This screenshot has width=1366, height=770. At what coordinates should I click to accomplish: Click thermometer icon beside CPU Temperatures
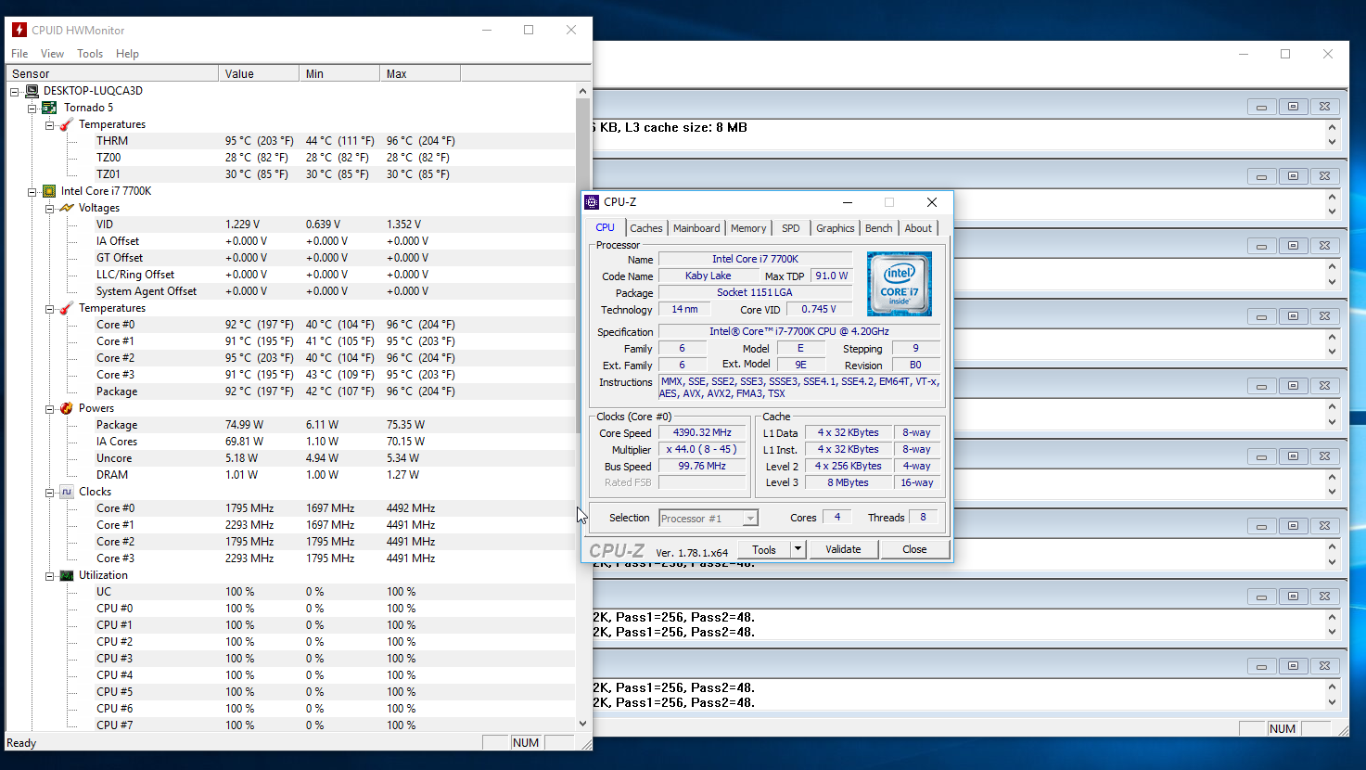[67, 308]
